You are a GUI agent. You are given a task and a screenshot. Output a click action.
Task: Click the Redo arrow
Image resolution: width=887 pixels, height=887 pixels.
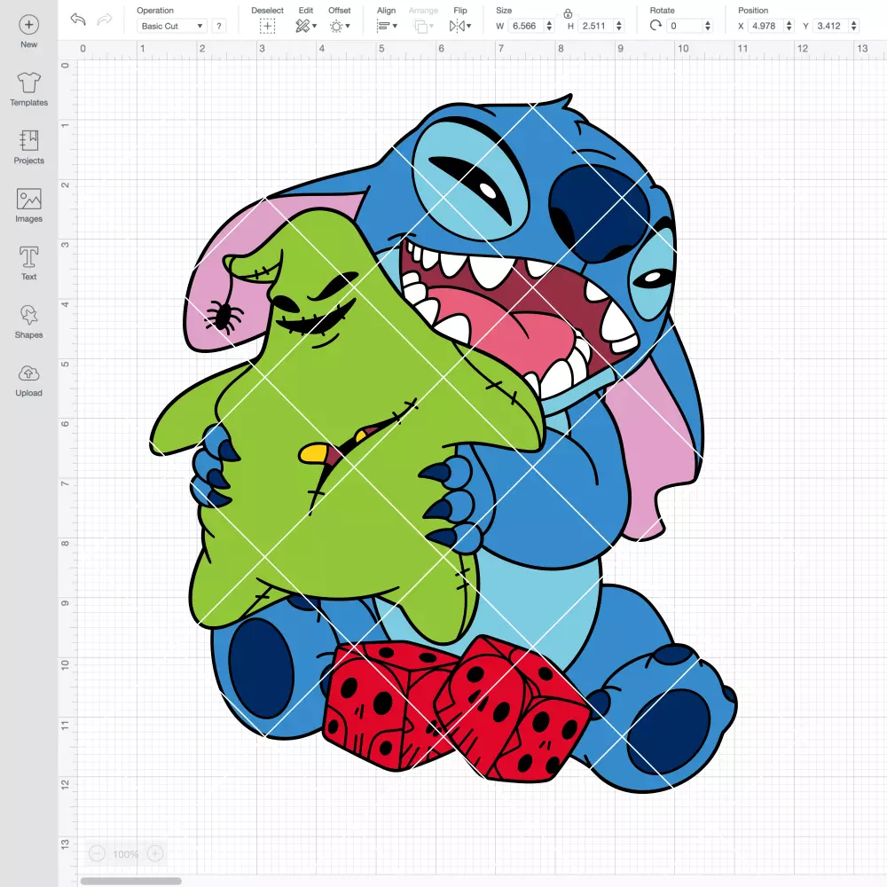pyautogui.click(x=105, y=20)
